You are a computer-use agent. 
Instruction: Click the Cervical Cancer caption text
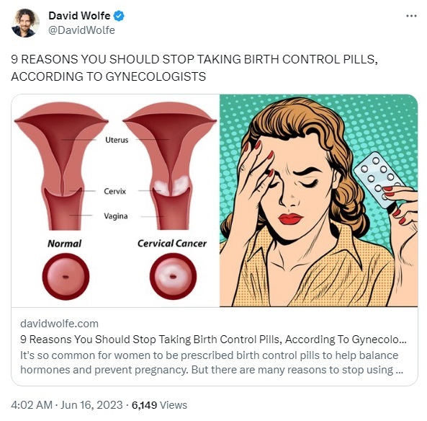tap(172, 244)
